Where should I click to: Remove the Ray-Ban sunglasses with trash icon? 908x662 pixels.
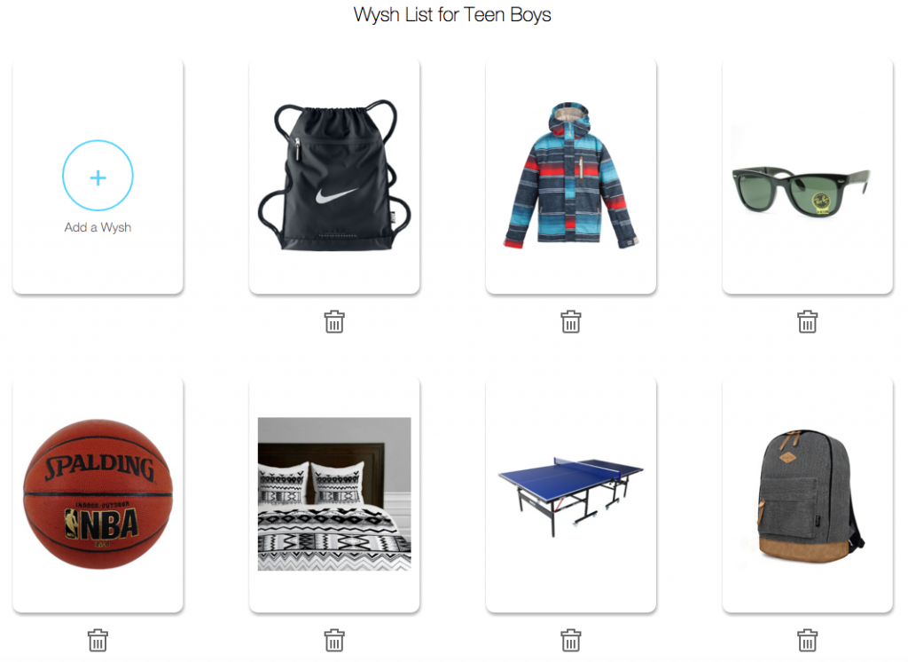coord(807,322)
